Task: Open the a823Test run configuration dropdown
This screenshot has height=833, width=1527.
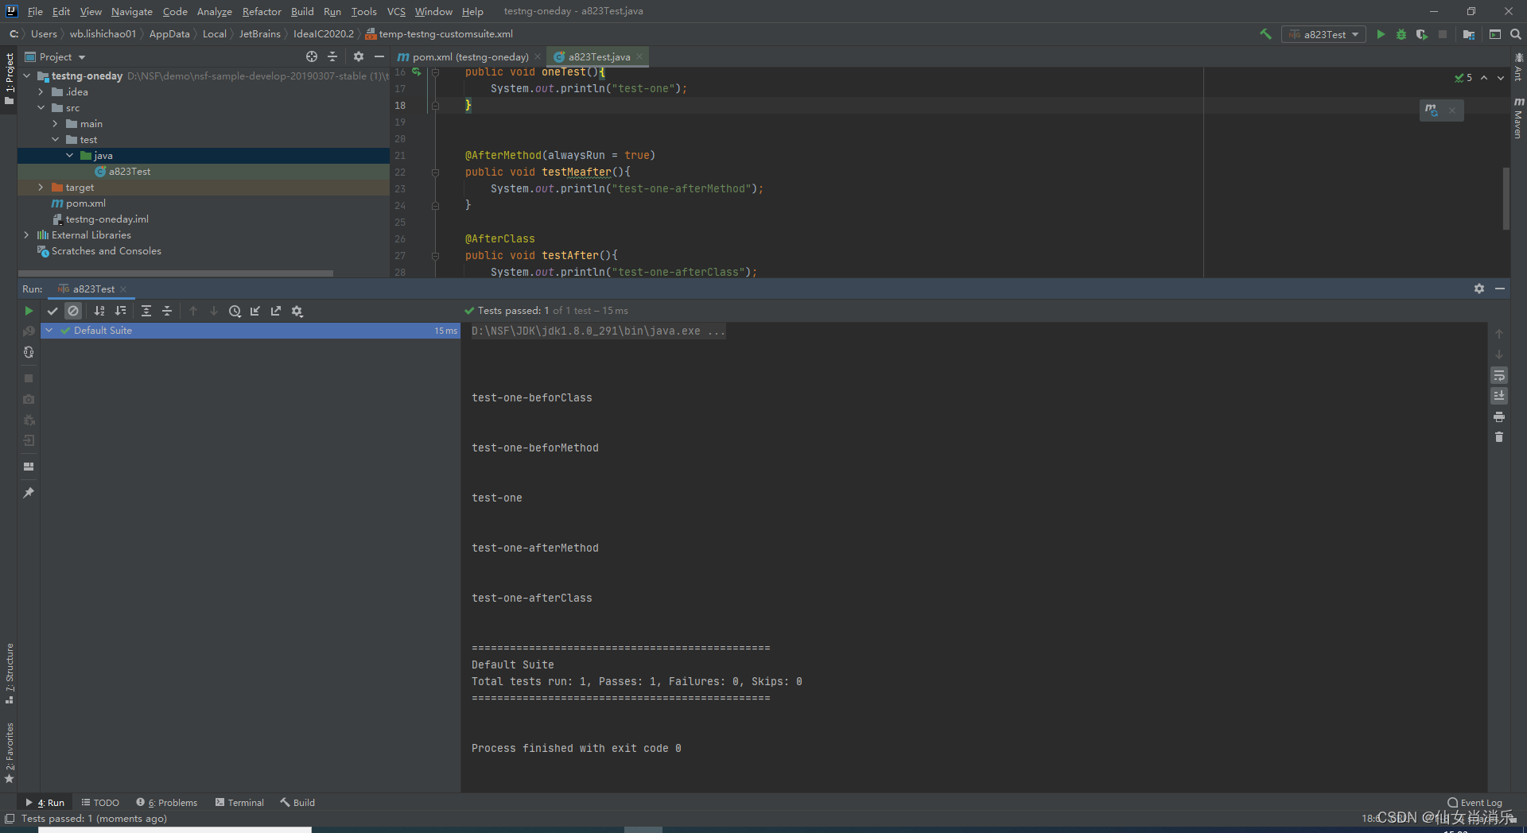Action: click(x=1323, y=34)
